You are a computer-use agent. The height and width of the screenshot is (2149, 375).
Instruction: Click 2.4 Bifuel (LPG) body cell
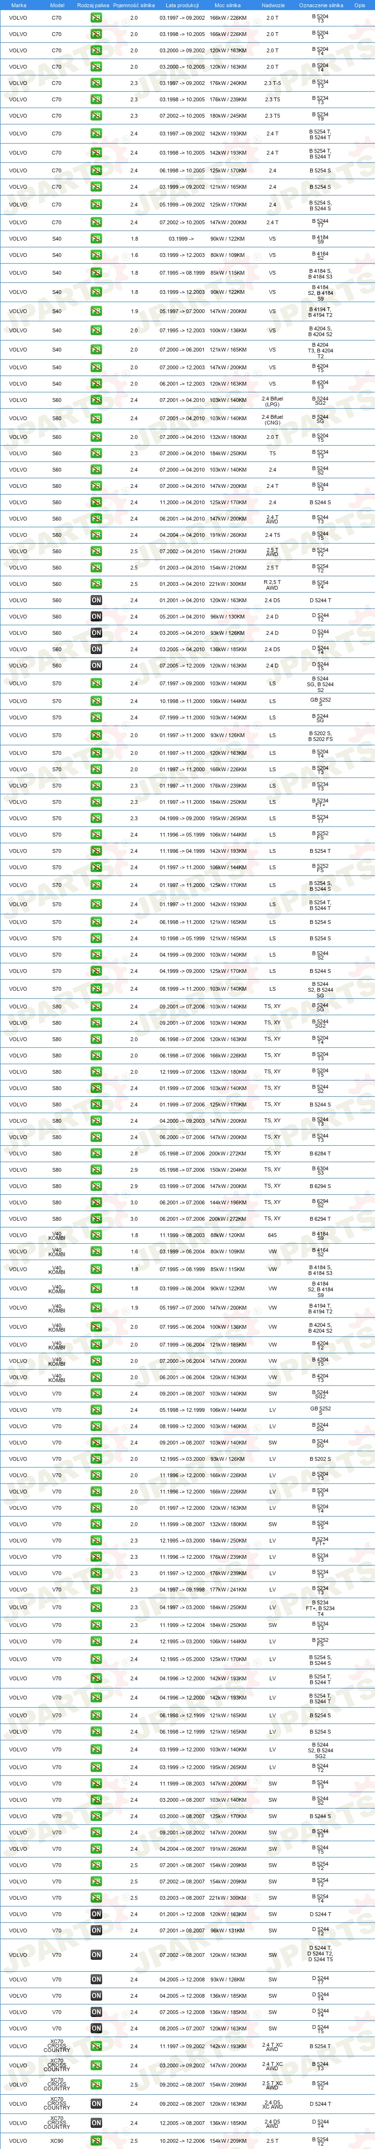pyautogui.click(x=272, y=401)
